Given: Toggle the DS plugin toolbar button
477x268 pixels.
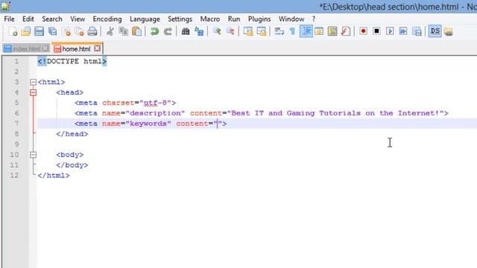Looking at the screenshot, I should click(x=435, y=31).
